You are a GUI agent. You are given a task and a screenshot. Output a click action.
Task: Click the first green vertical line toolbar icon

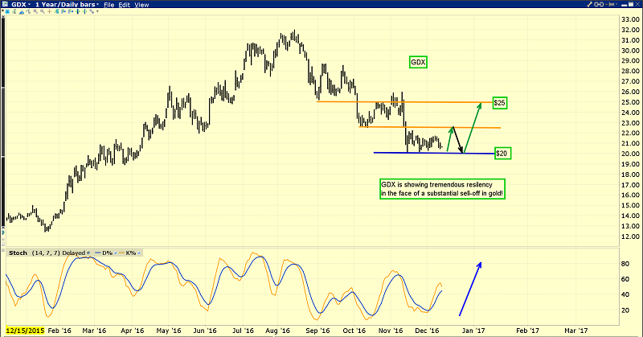click(77, 11)
